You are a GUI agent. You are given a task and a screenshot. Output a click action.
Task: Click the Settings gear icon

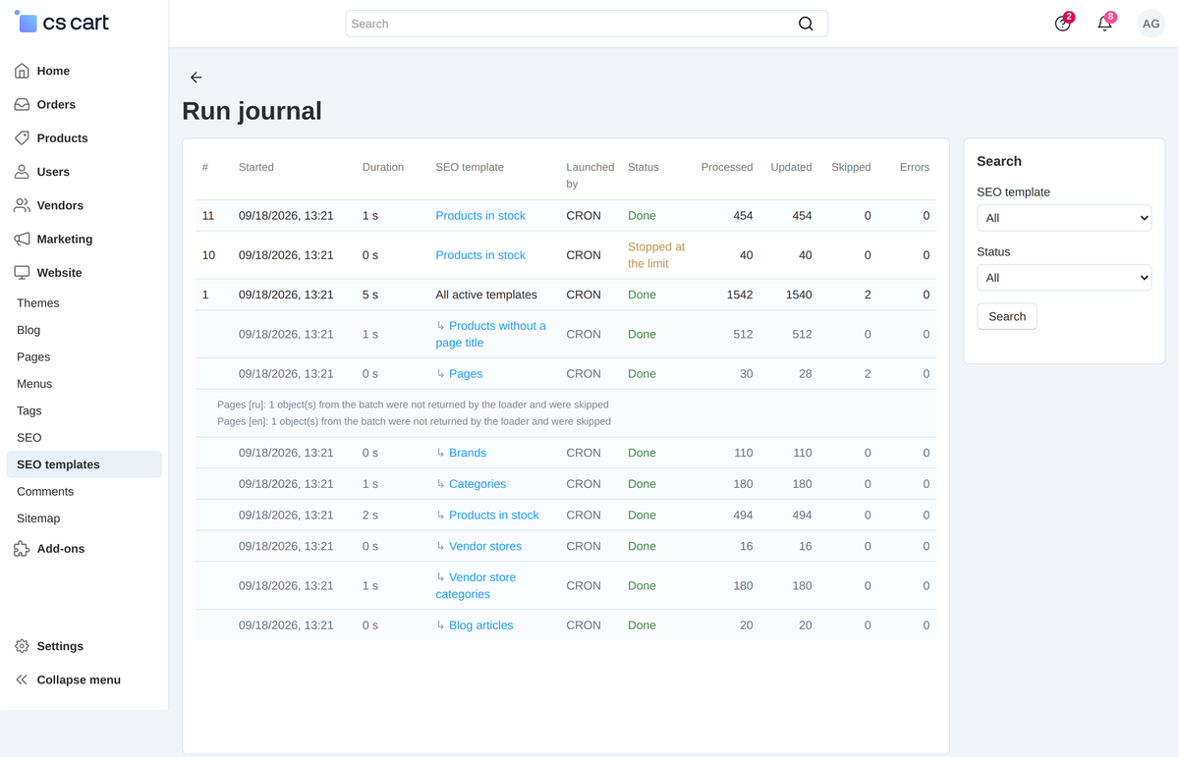click(22, 646)
